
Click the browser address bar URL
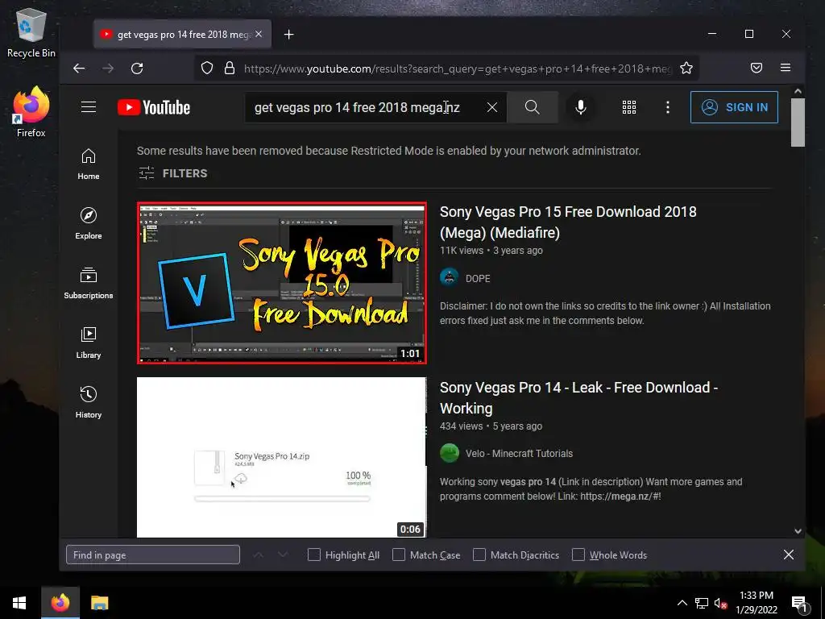pyautogui.click(x=458, y=69)
